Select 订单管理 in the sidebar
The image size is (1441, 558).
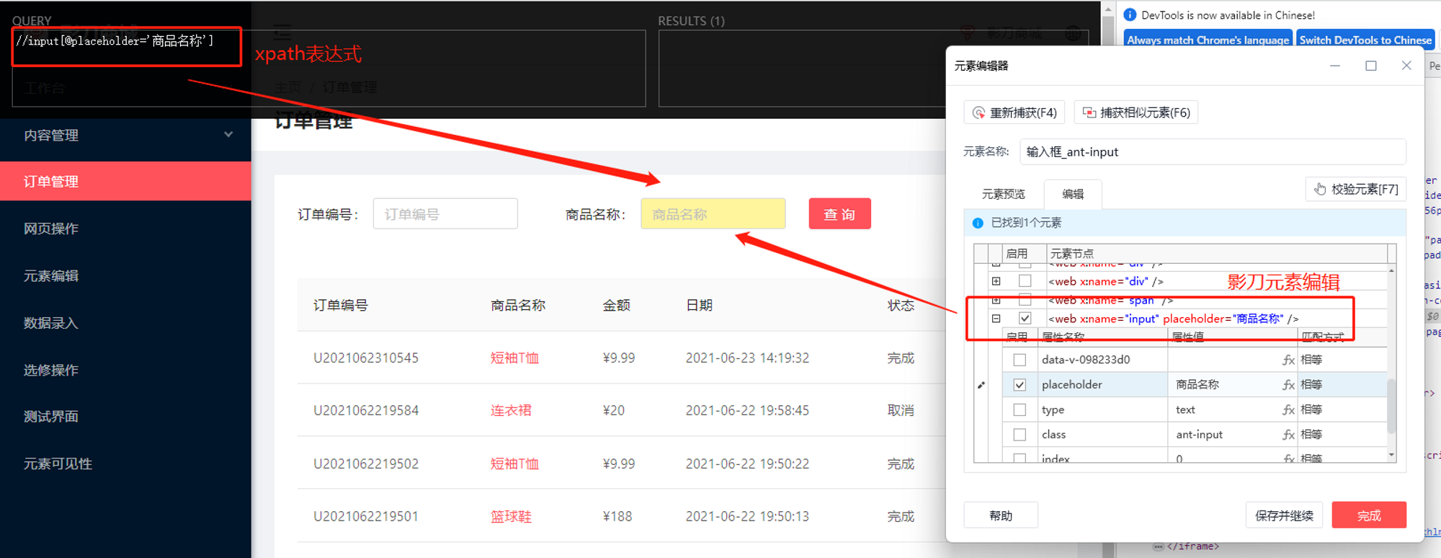pyautogui.click(x=125, y=181)
